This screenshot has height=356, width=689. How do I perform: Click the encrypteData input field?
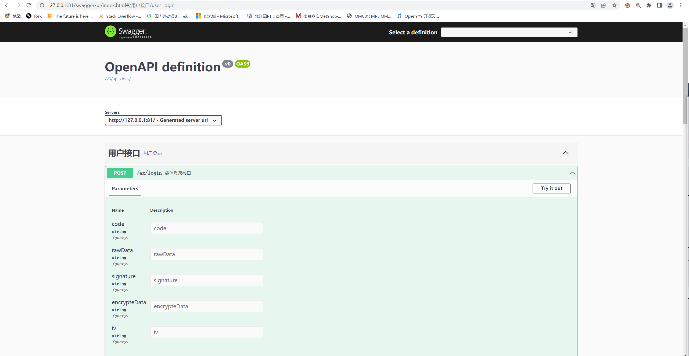[x=206, y=306]
